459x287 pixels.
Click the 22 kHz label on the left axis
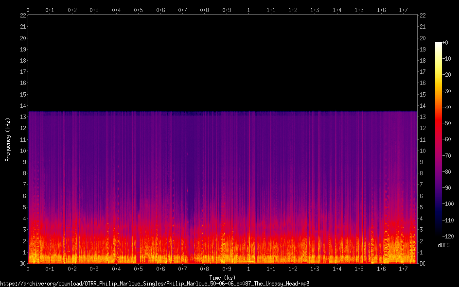click(22, 16)
